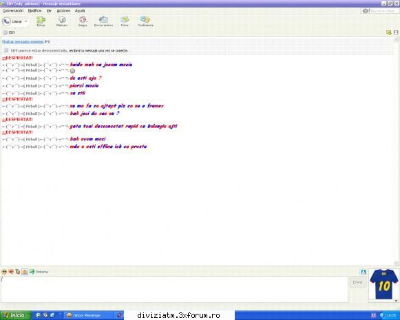
Task: Open the text font formatting icon
Action: [18, 272]
